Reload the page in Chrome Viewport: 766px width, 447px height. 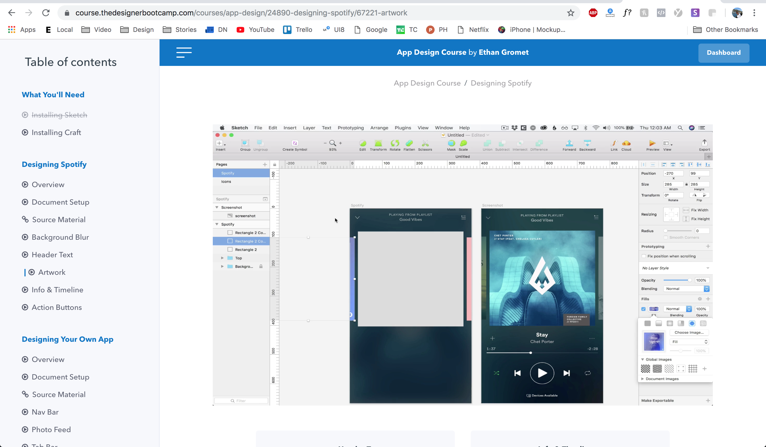pos(46,13)
